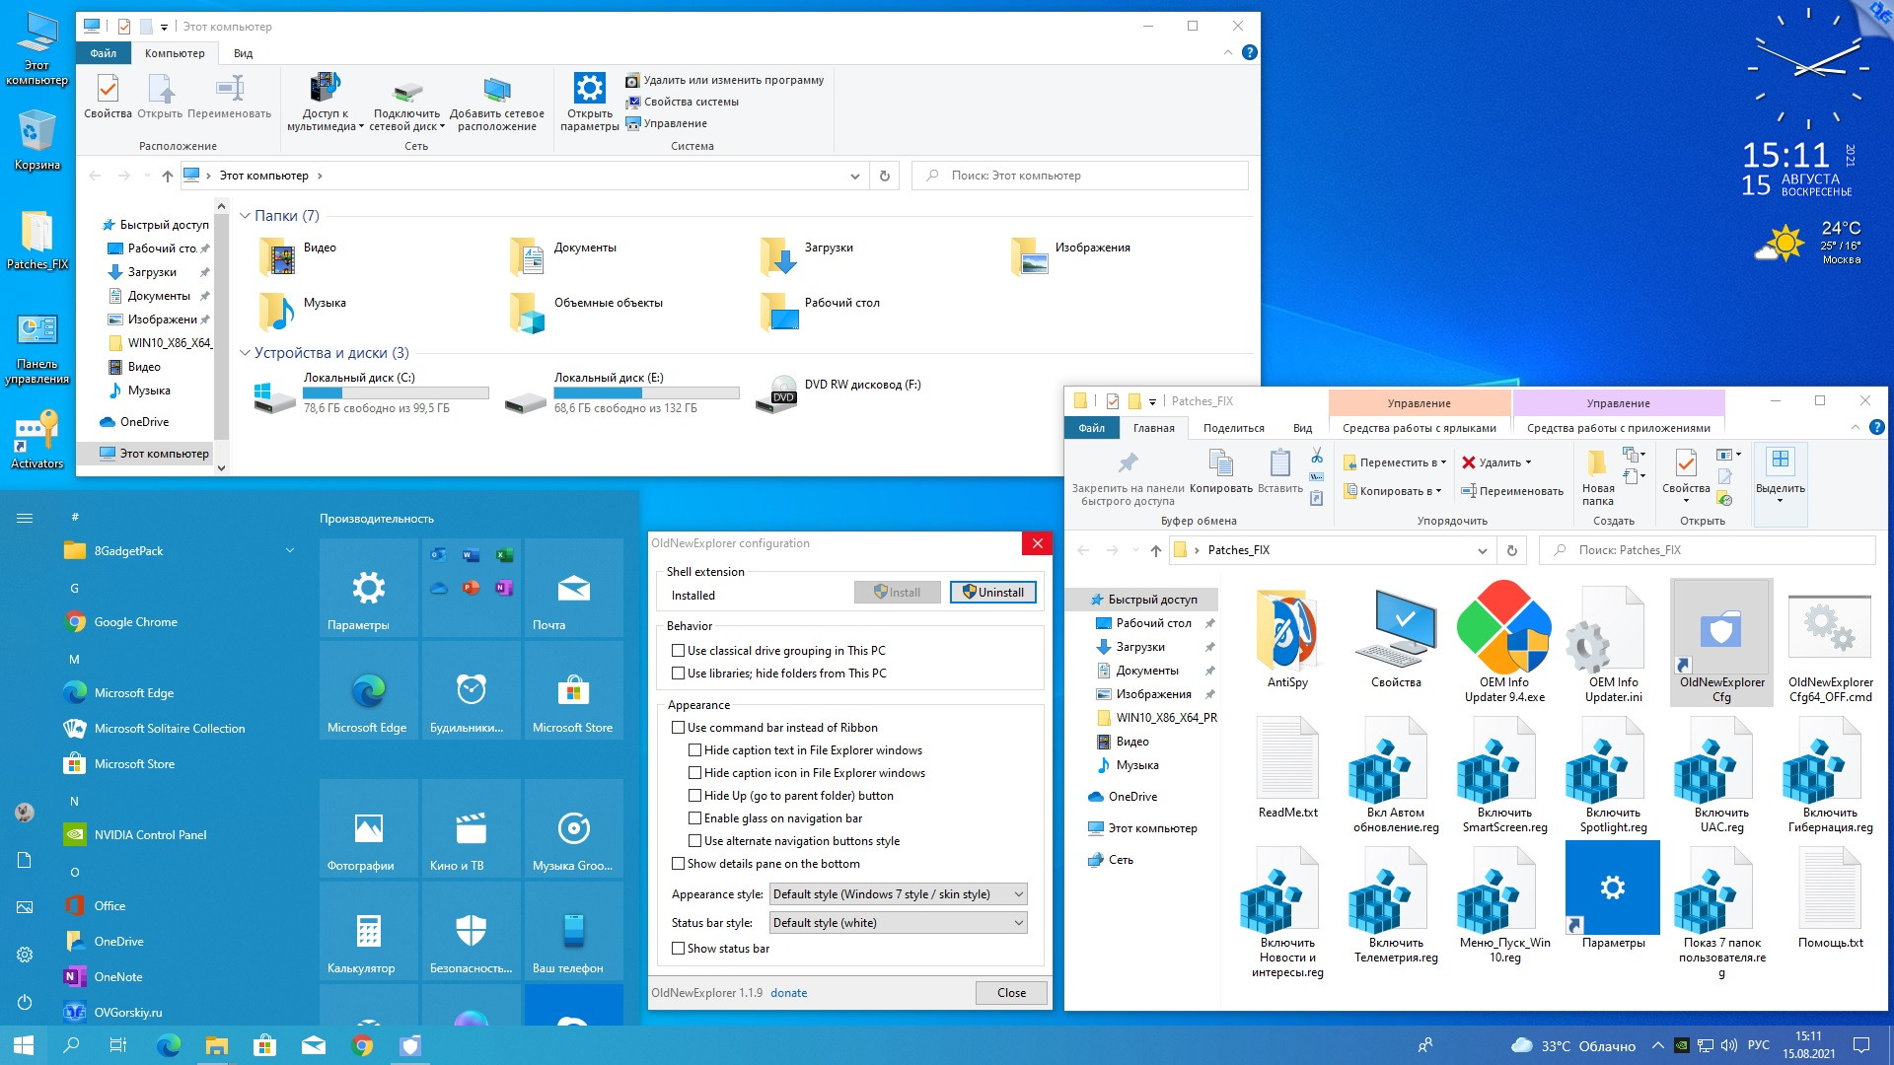This screenshot has width=1894, height=1065.
Task: Open Share tab in Patches_FIX window
Action: 1233,428
